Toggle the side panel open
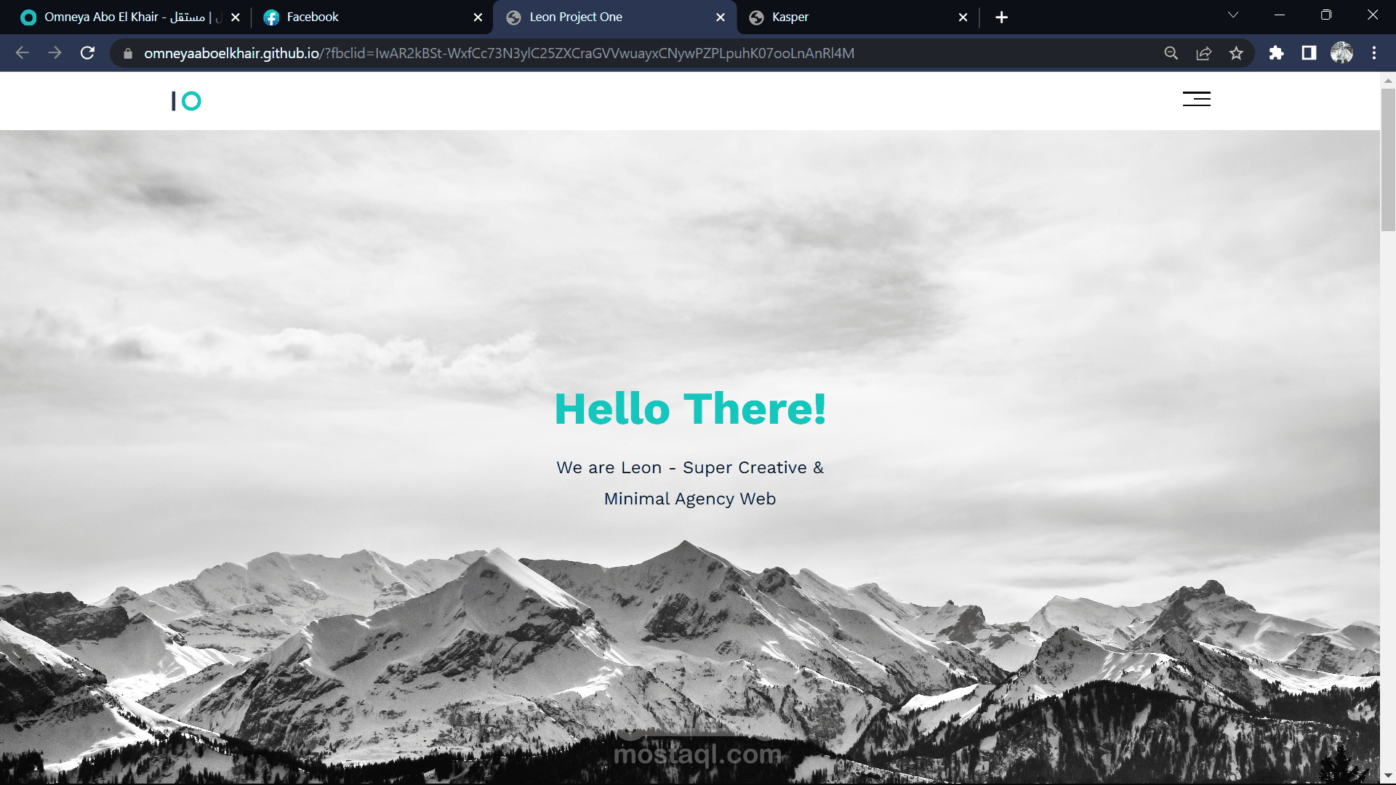This screenshot has height=785, width=1396. click(1309, 52)
